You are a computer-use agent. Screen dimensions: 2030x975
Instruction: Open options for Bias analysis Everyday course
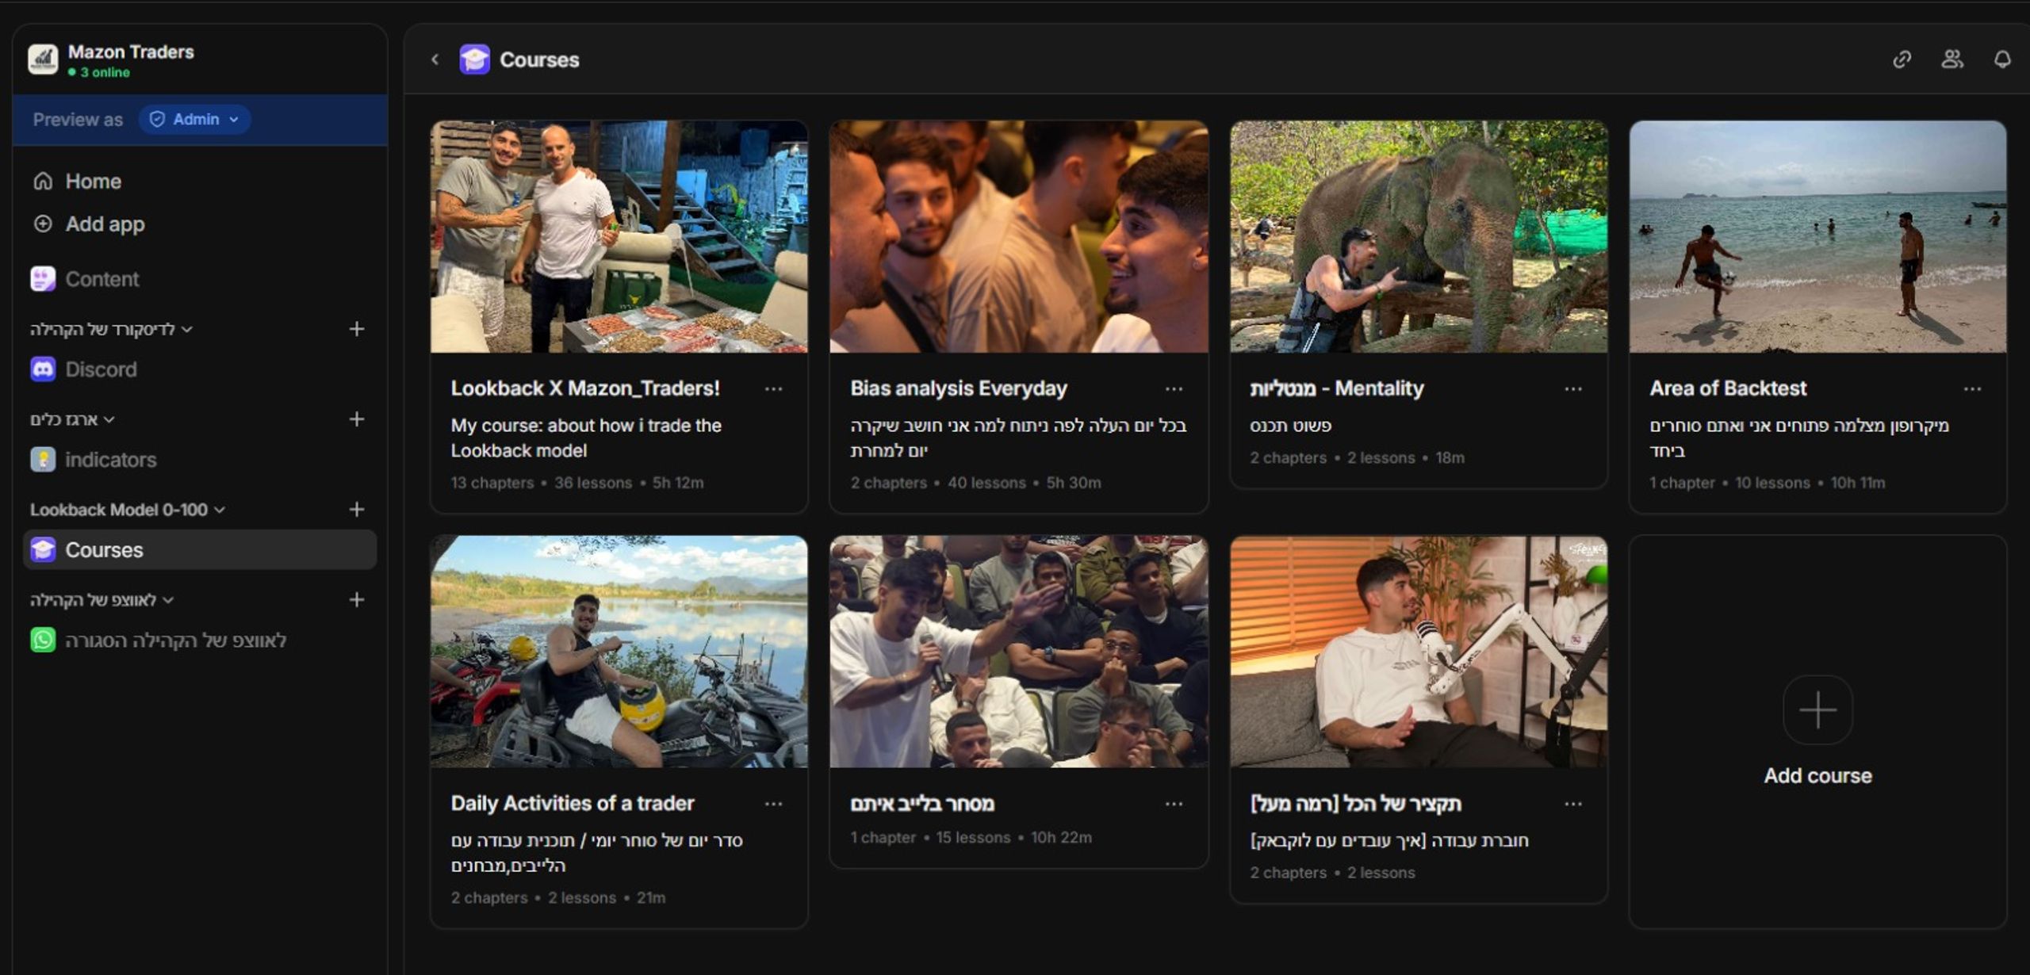(1174, 388)
